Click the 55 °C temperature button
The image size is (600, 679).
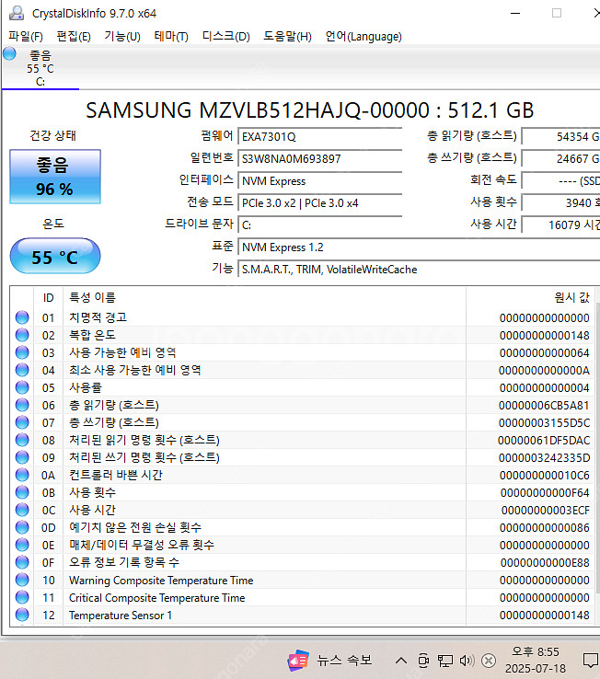click(x=55, y=256)
